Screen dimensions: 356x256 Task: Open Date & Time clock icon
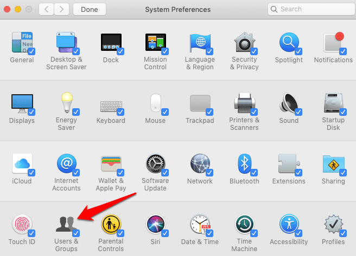[200, 224]
